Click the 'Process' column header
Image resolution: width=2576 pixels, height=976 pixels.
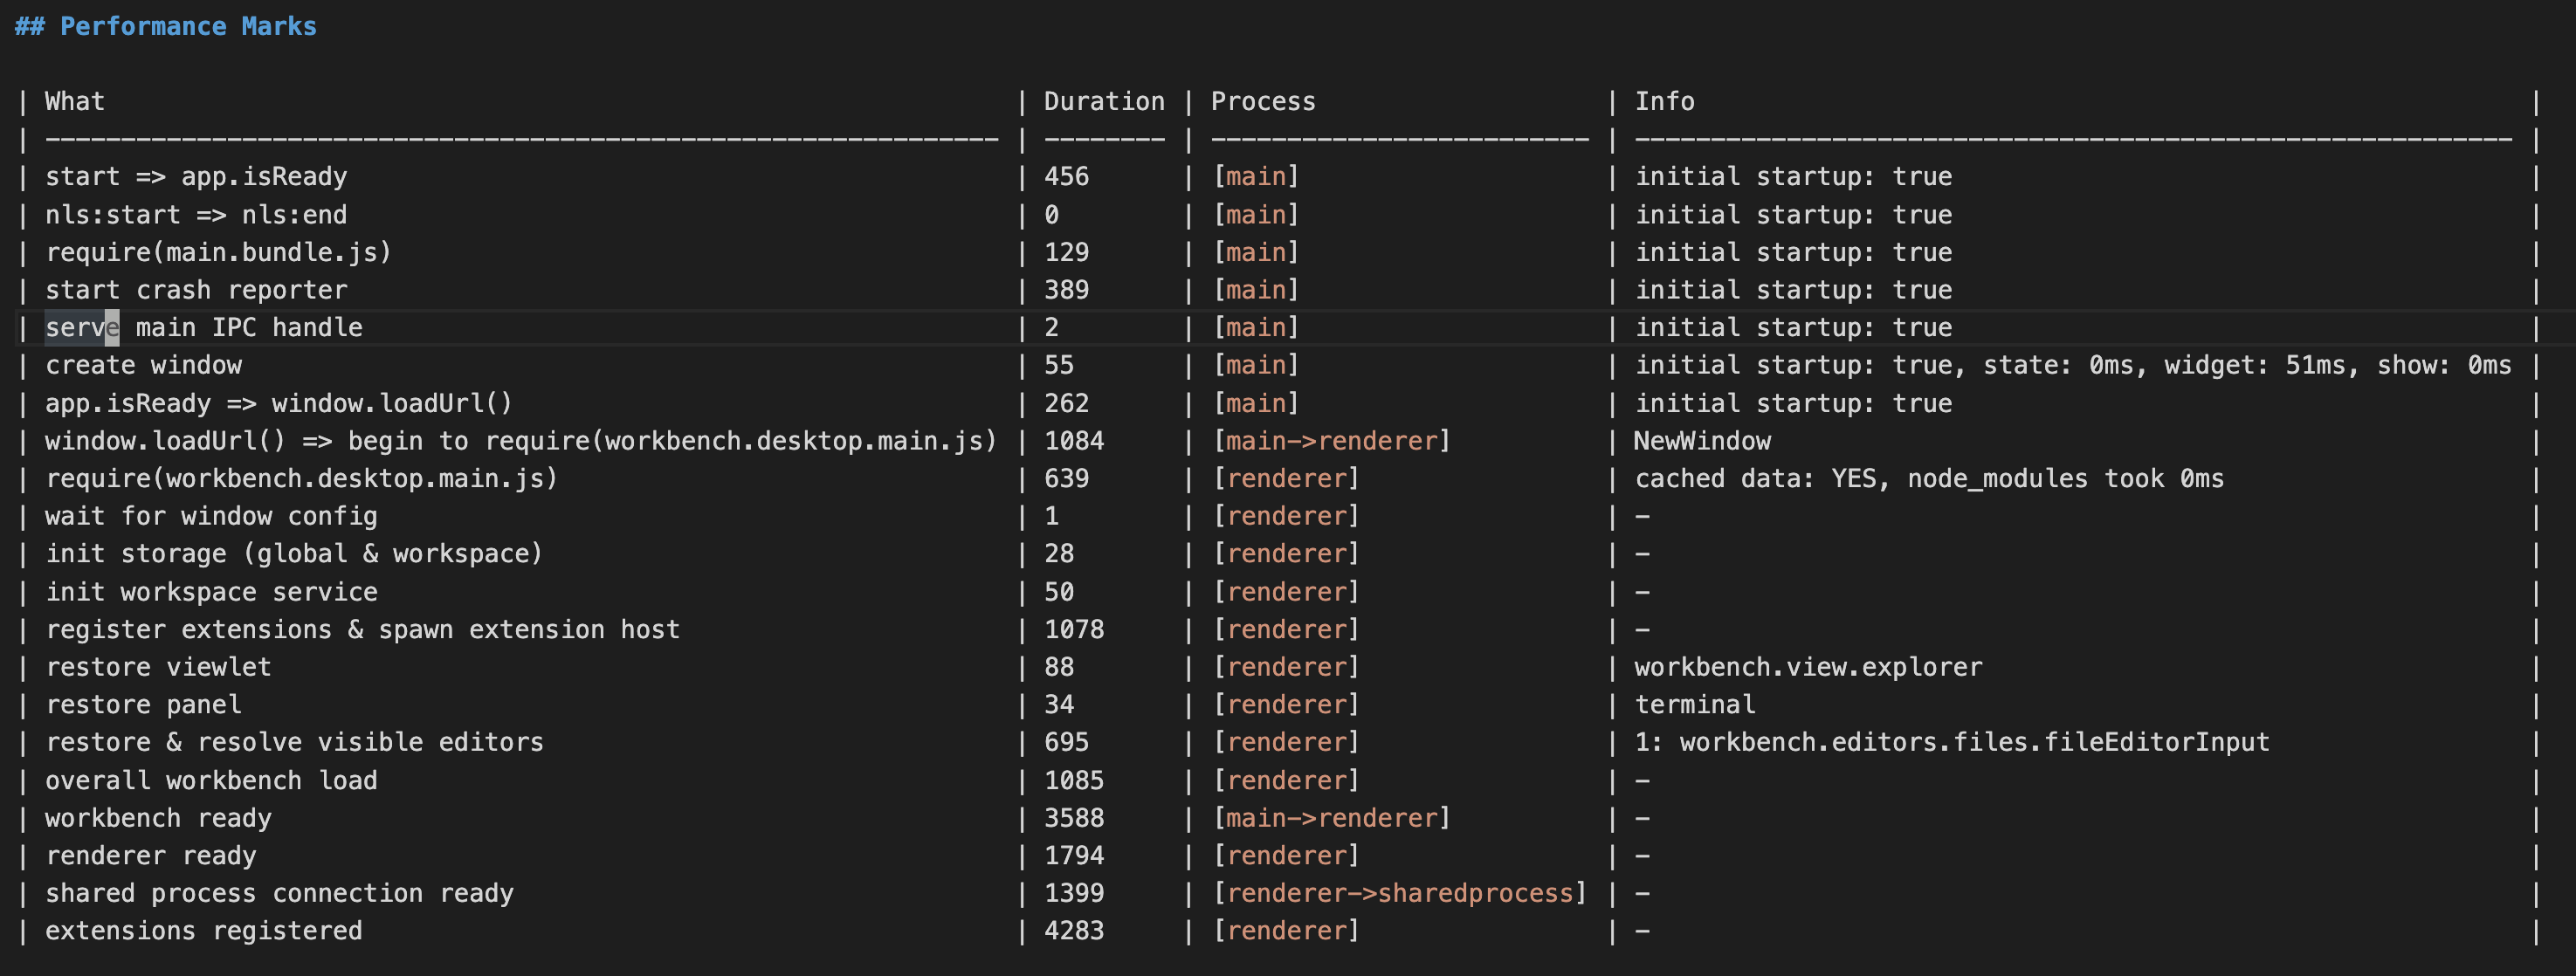click(1262, 101)
